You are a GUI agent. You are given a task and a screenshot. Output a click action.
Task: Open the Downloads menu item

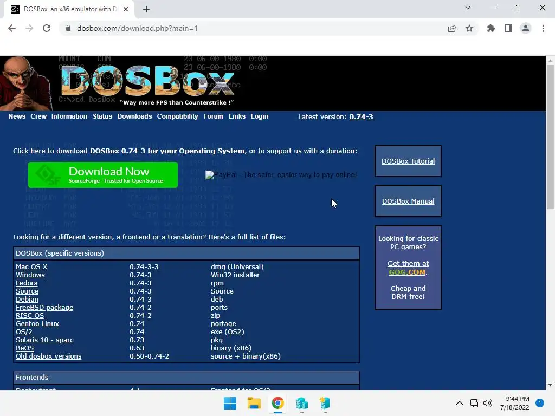pos(134,116)
